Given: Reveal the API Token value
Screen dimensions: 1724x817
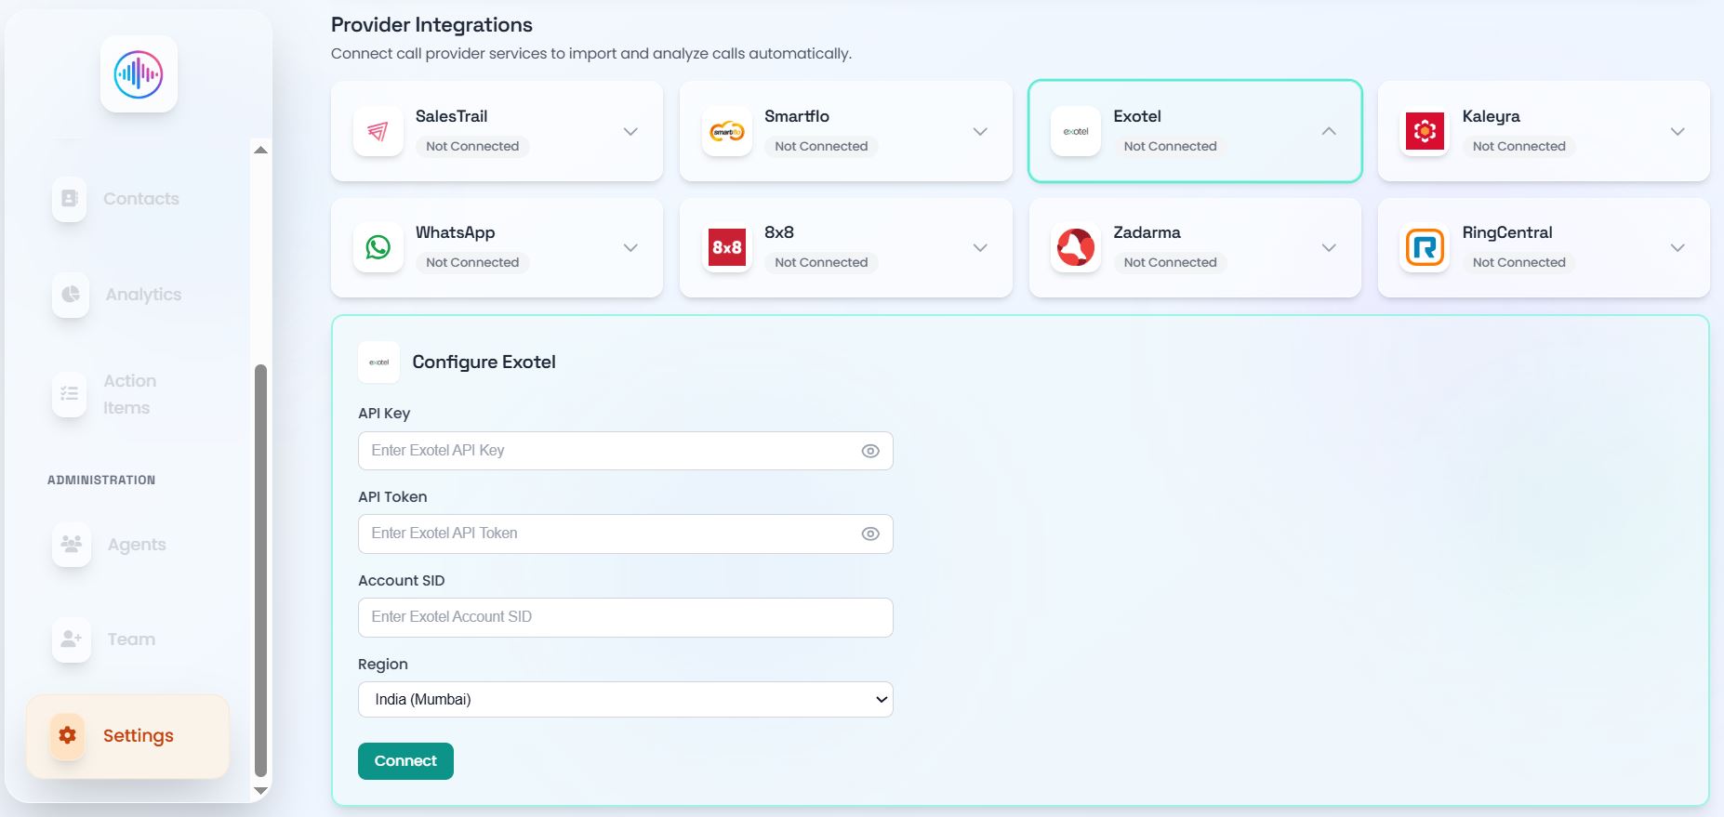Looking at the screenshot, I should [870, 534].
